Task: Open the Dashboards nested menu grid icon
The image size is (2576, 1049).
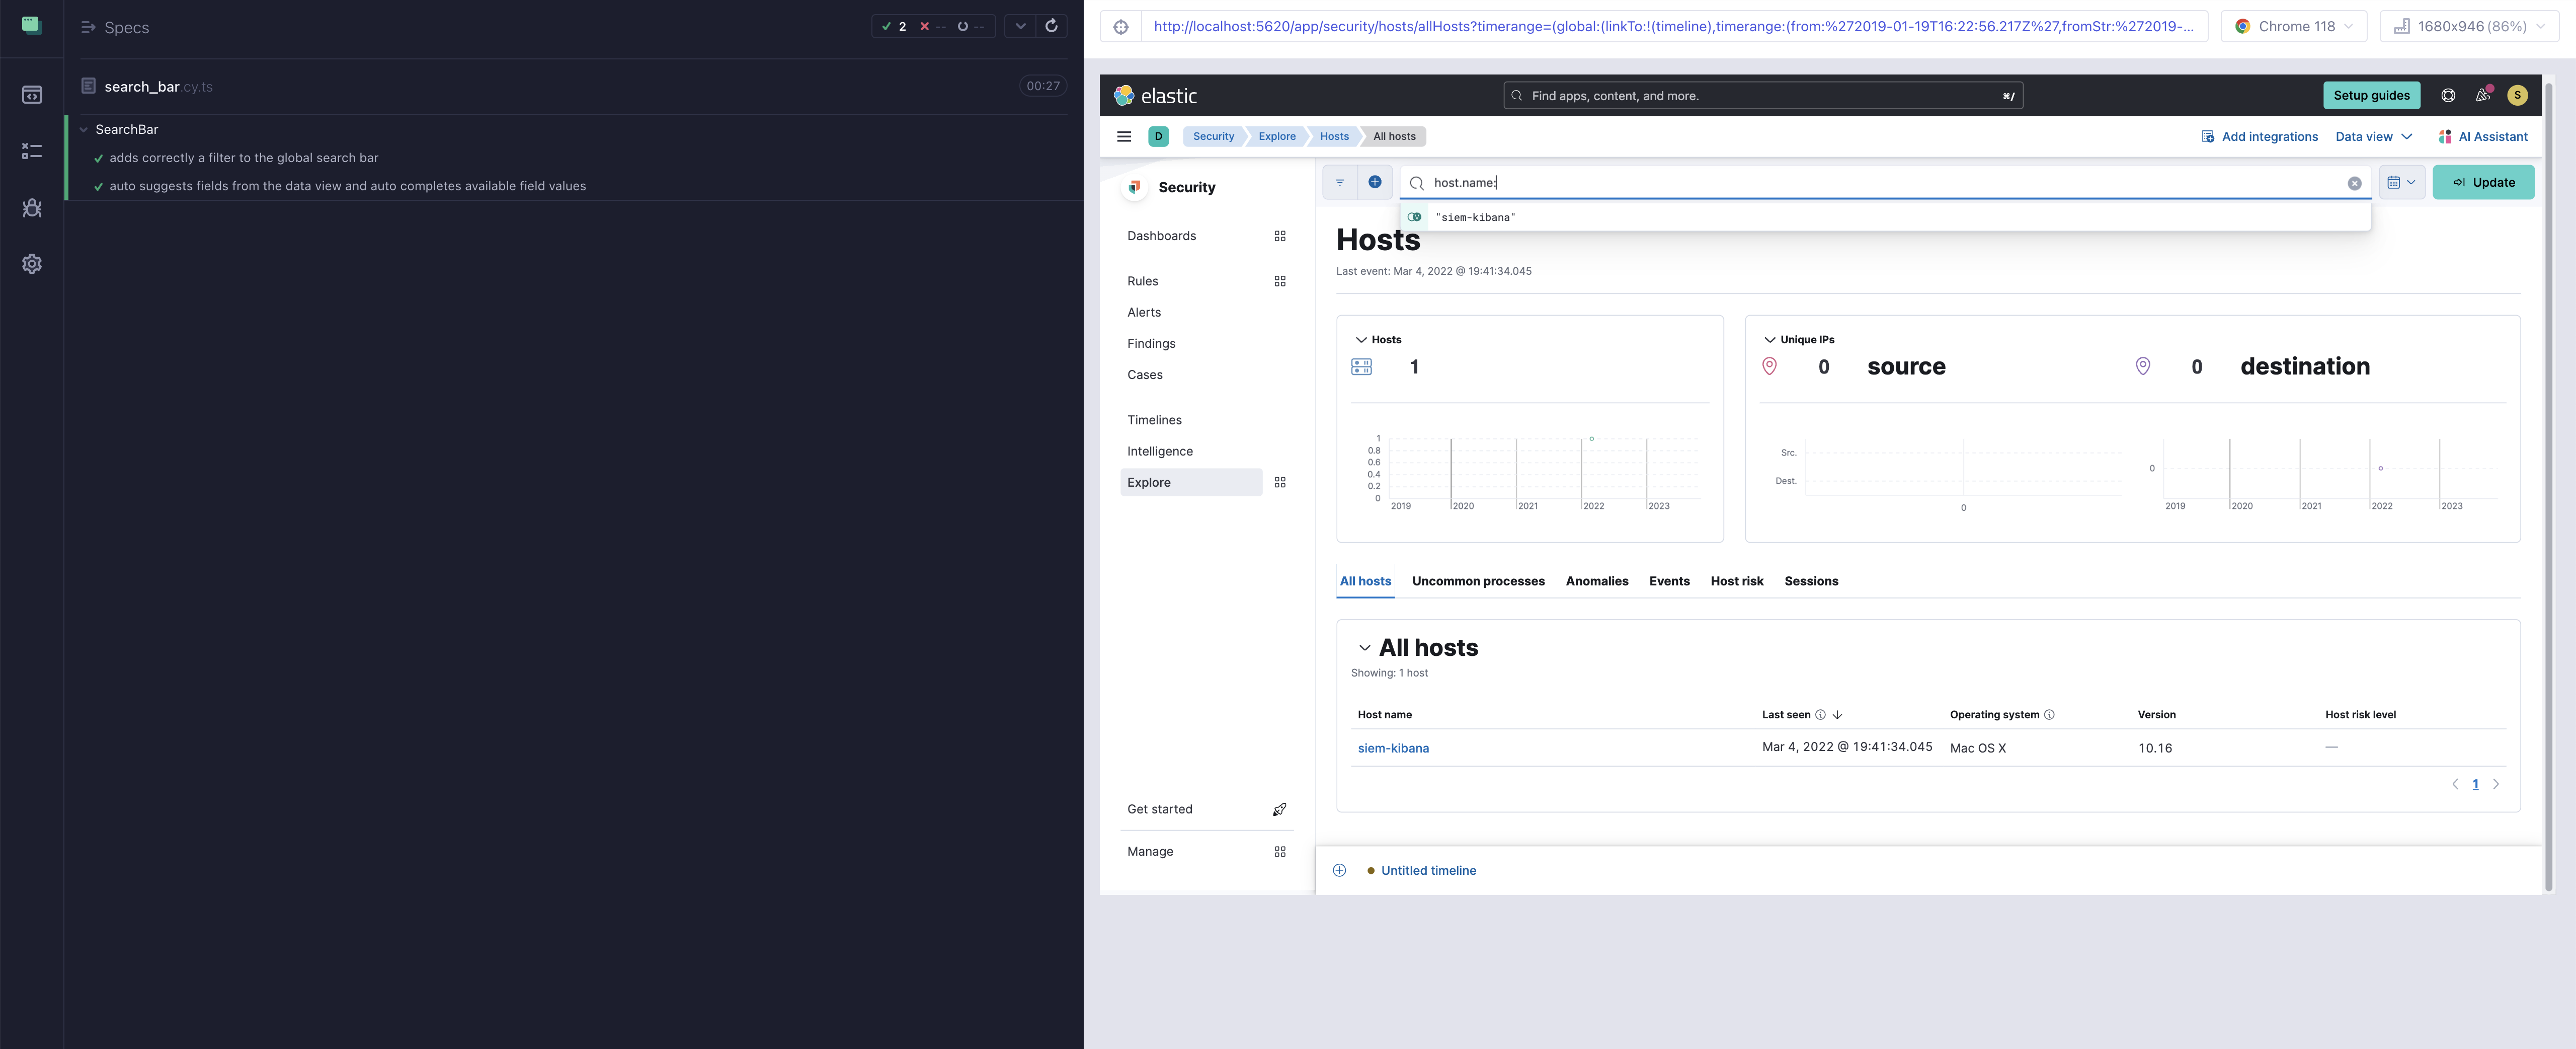Action: tap(1280, 236)
